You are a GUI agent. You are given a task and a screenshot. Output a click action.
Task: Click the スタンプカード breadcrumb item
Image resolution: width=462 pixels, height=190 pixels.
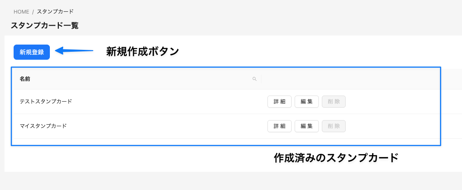(55, 12)
